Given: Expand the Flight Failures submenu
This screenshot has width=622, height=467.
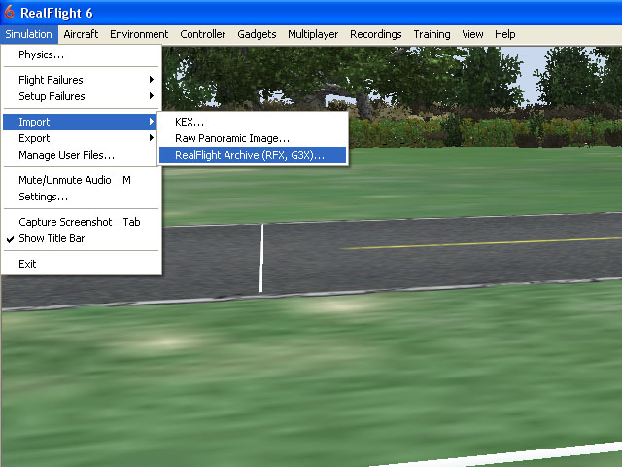Looking at the screenshot, I should [x=81, y=80].
